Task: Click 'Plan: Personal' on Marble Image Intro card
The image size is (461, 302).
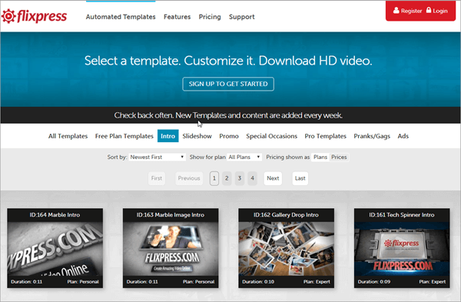Action: coord(198,282)
